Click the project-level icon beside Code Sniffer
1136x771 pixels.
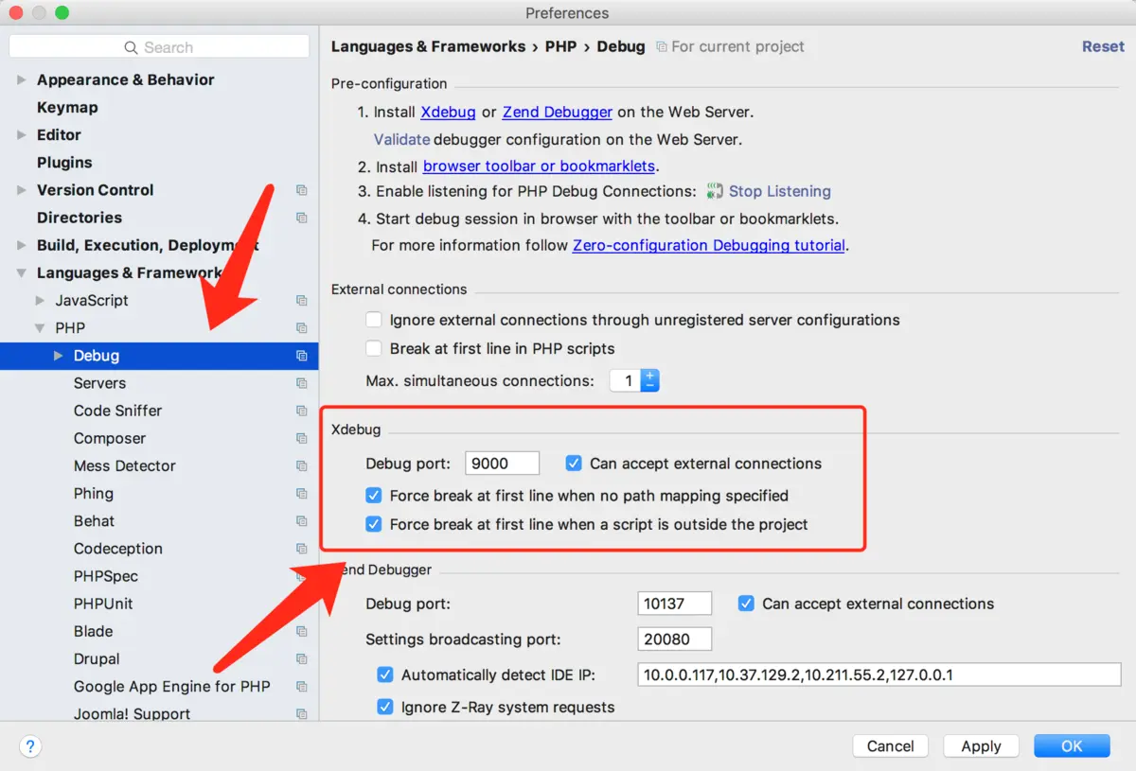click(x=301, y=411)
